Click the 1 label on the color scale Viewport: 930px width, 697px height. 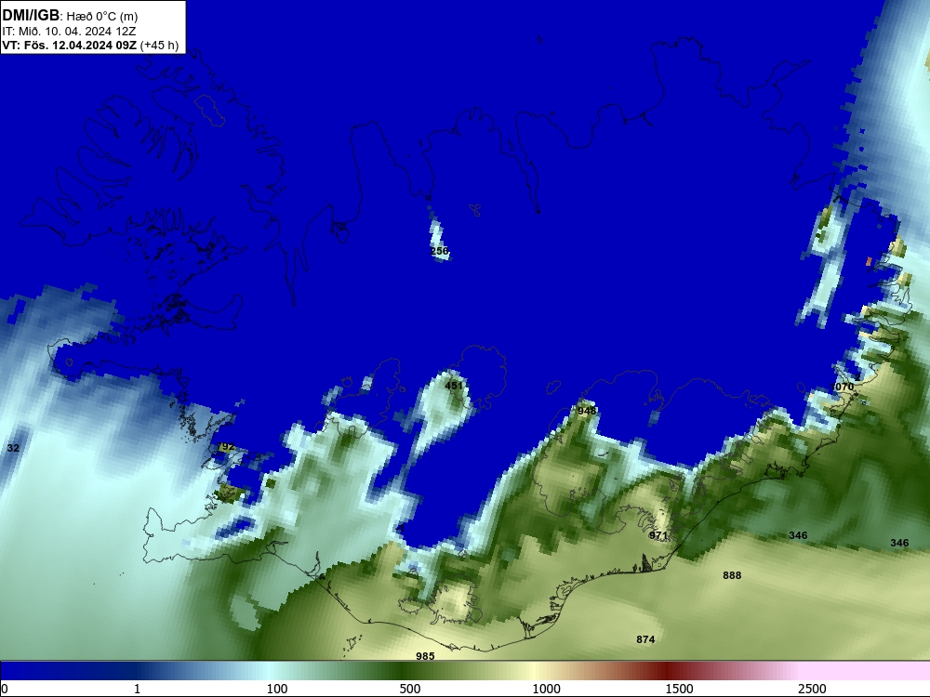point(137,689)
